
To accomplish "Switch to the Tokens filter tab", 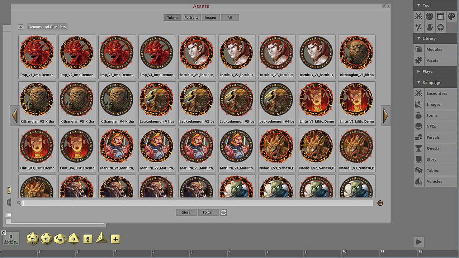I will (x=172, y=18).
